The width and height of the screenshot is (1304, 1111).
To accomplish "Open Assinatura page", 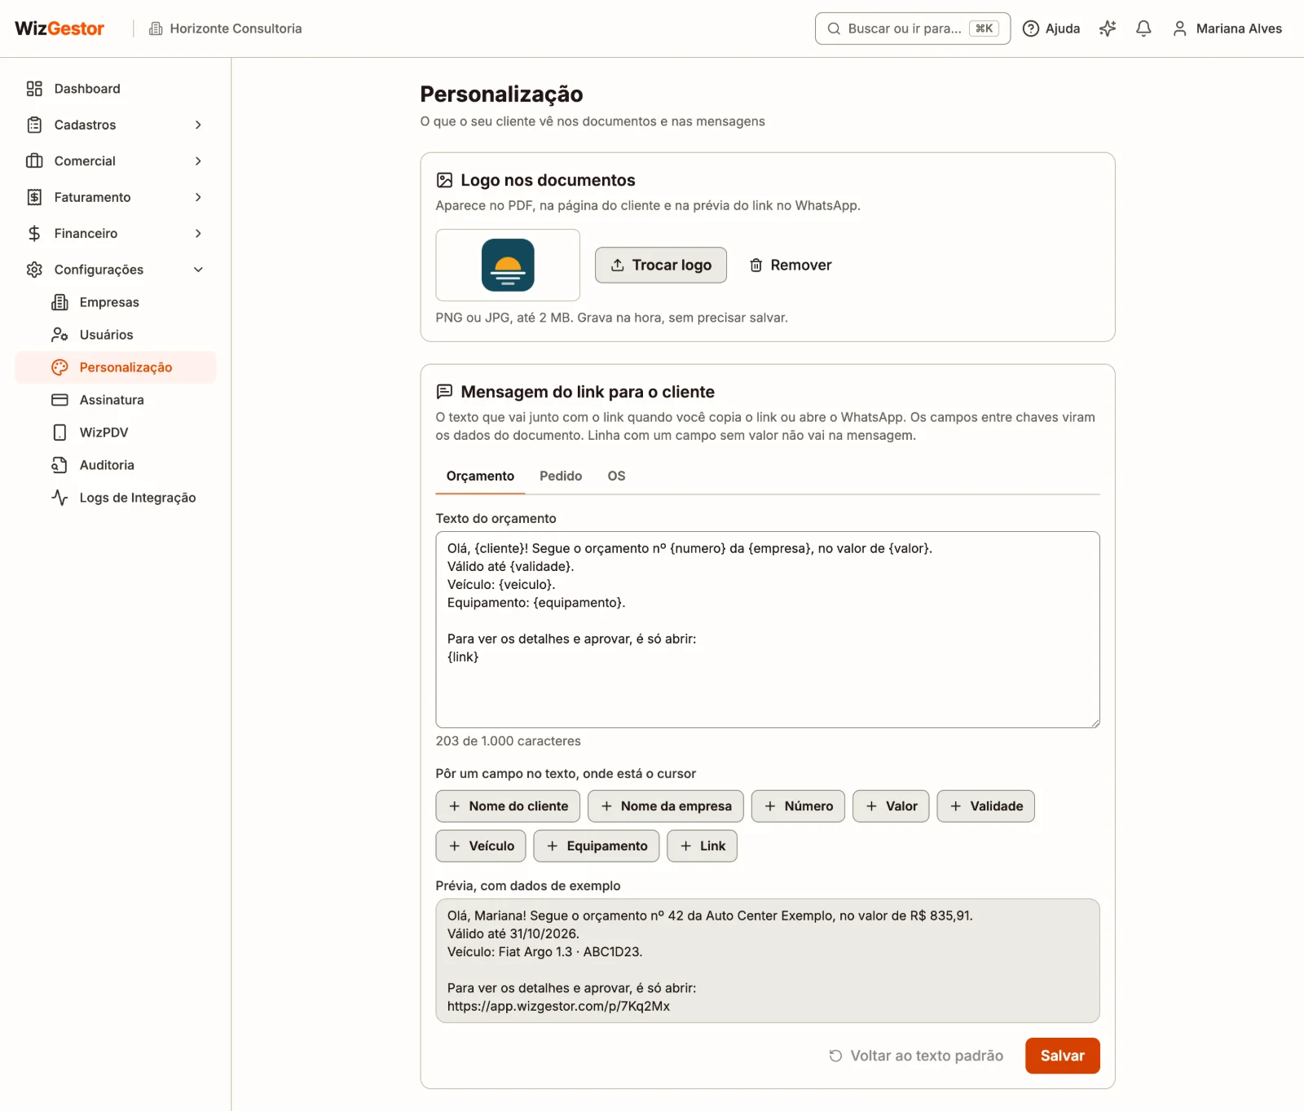I will pos(116,400).
